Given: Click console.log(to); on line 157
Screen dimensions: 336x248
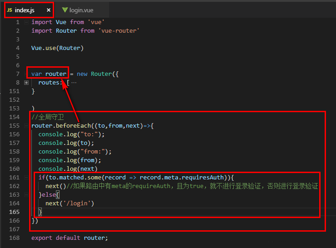Looking at the screenshot, I should click(x=66, y=143).
